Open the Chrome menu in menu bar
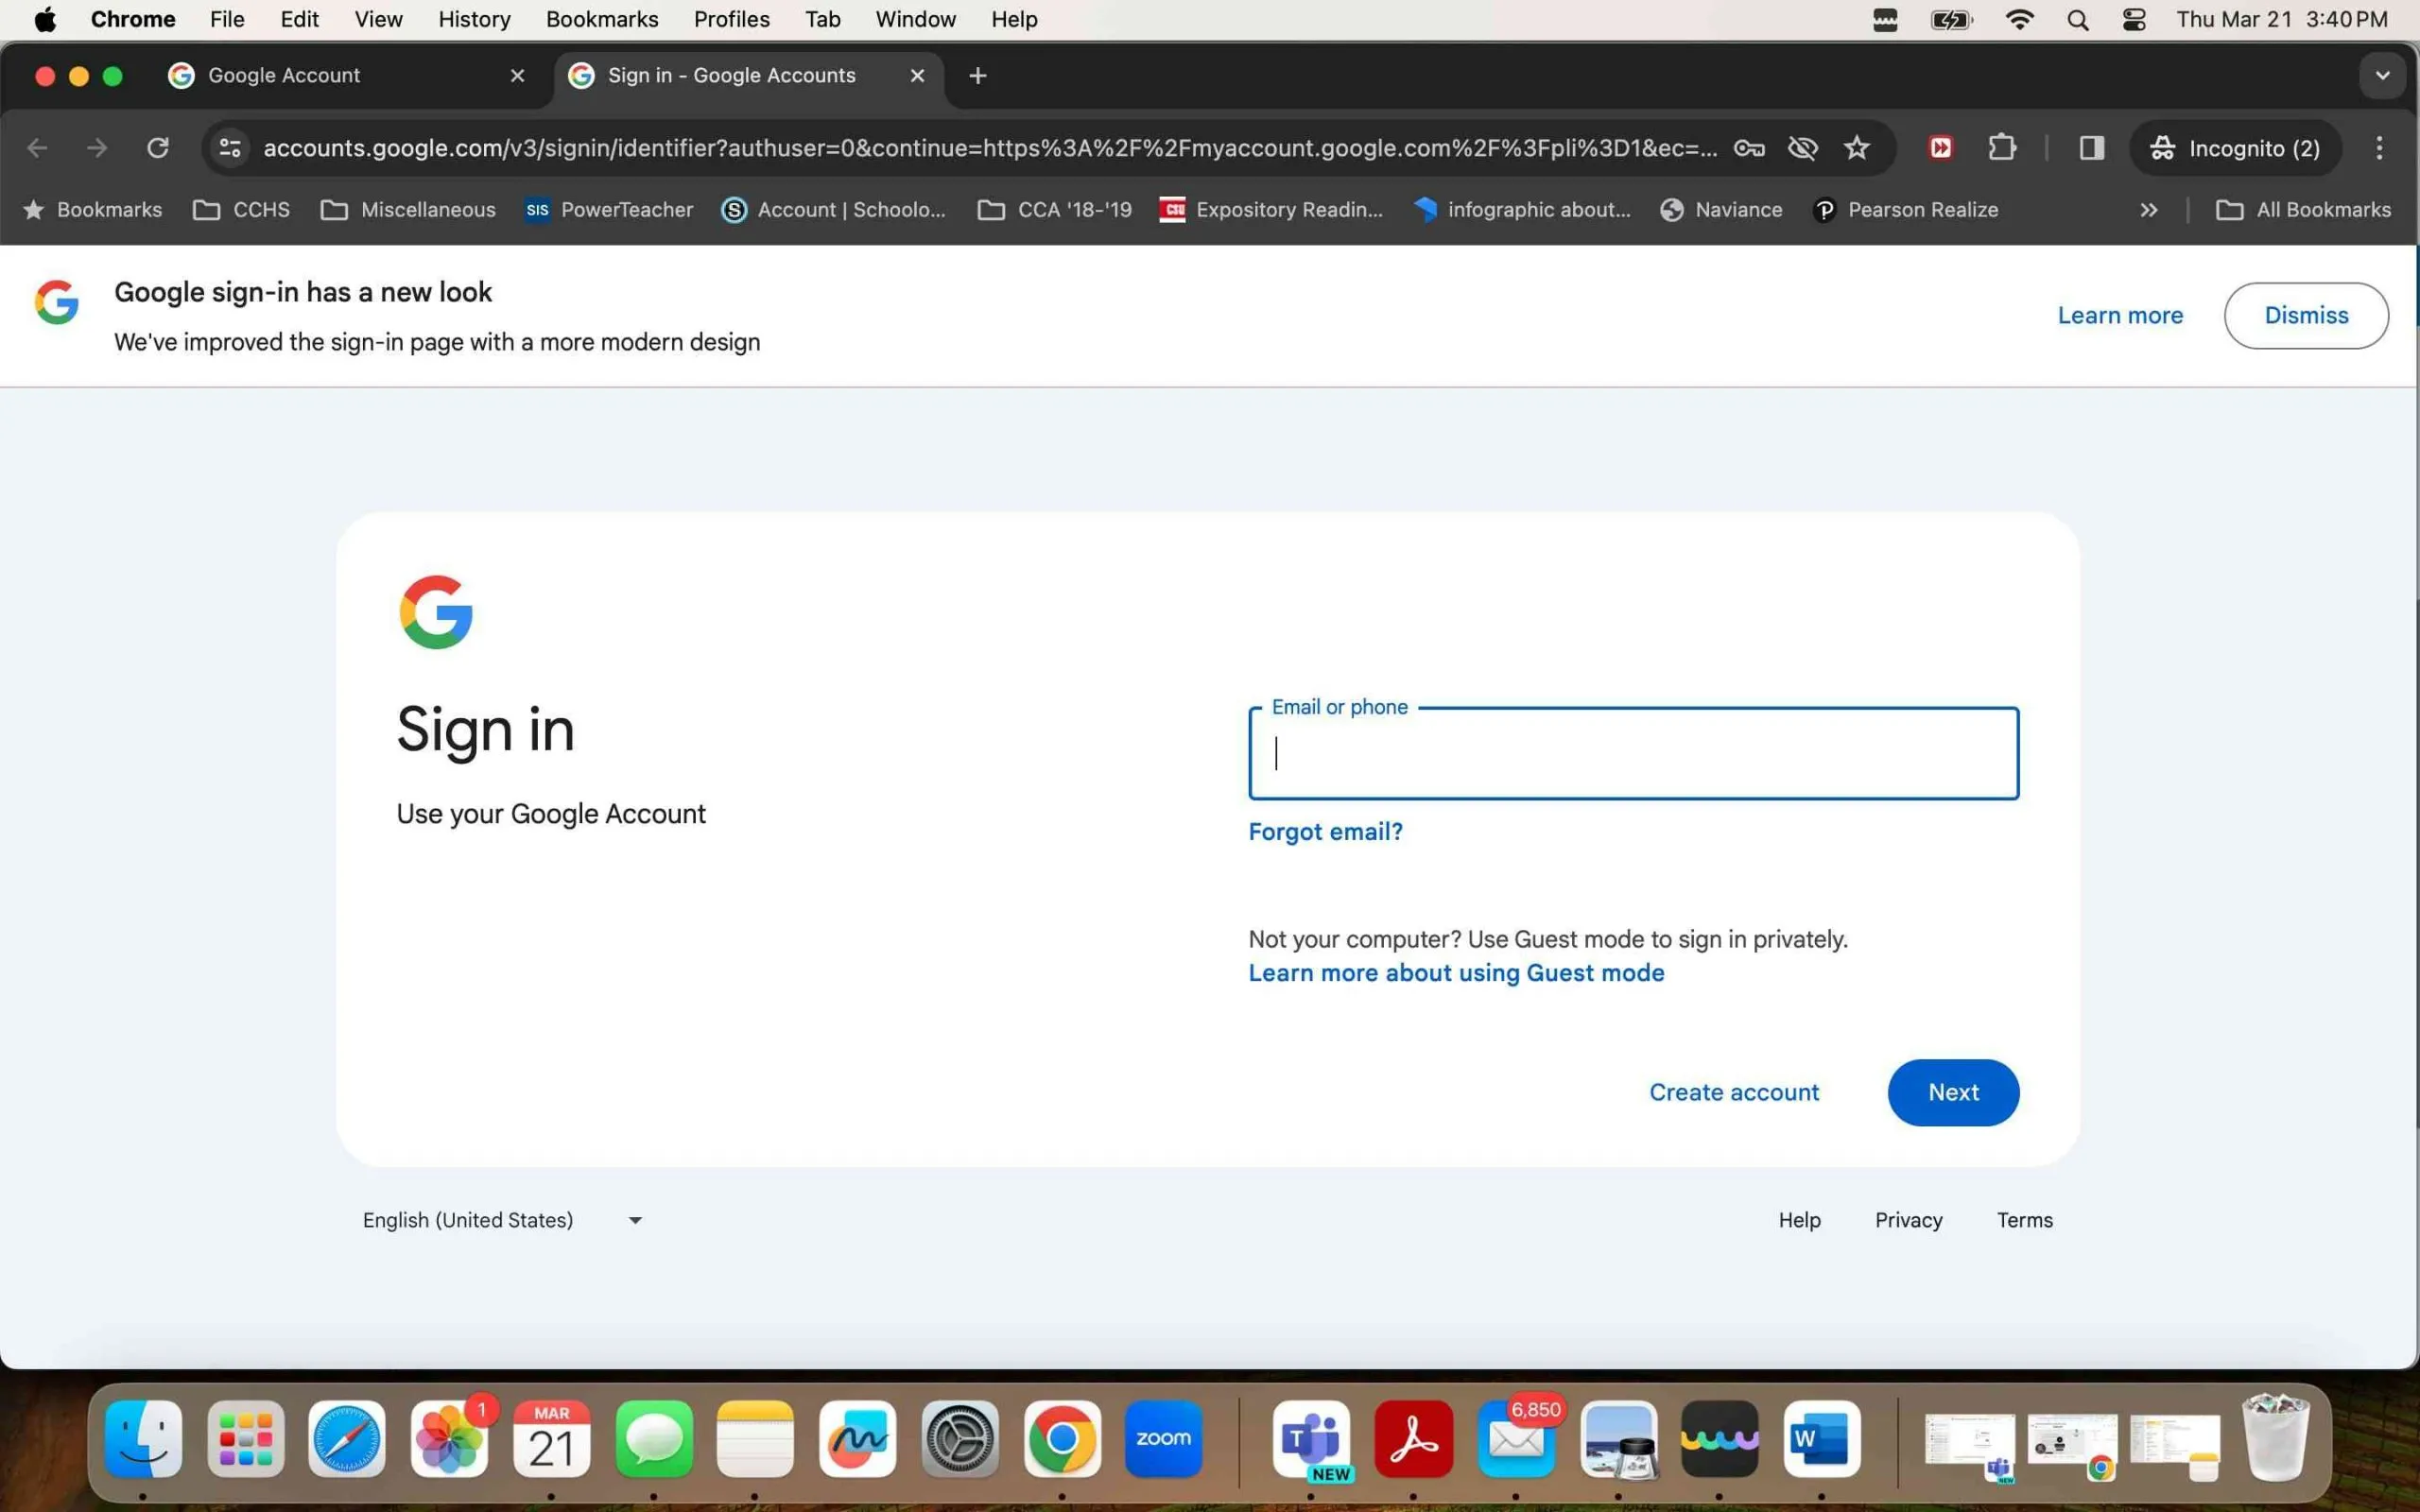The width and height of the screenshot is (2420, 1512). click(x=133, y=19)
